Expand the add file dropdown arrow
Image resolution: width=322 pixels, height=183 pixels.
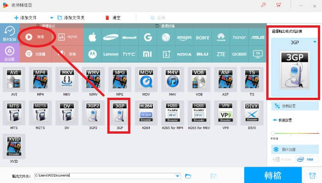coord(52,18)
